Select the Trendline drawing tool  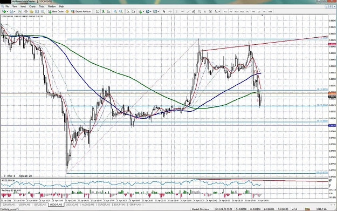(x=188, y=11)
